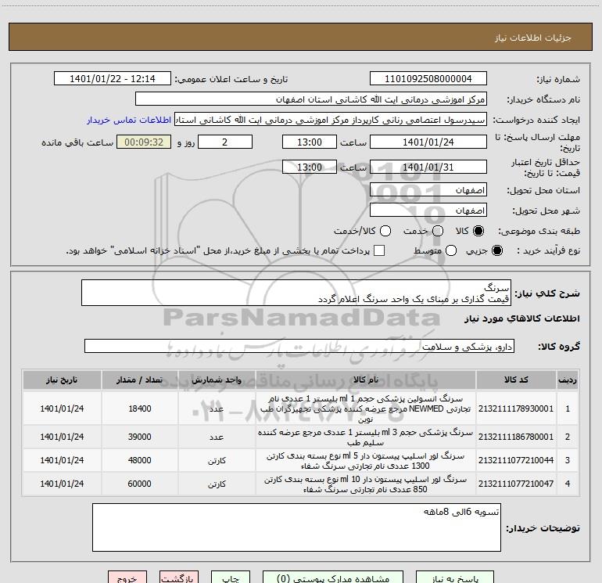Click the نام کالا column header

tap(366, 380)
